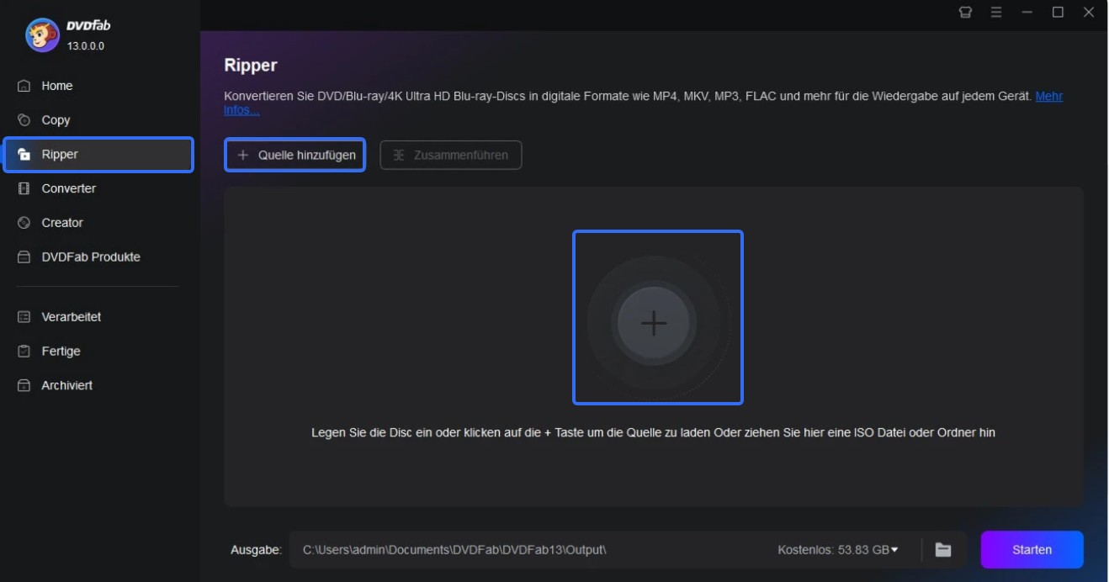
Task: View the Archiviert list
Action: pyautogui.click(x=99, y=385)
